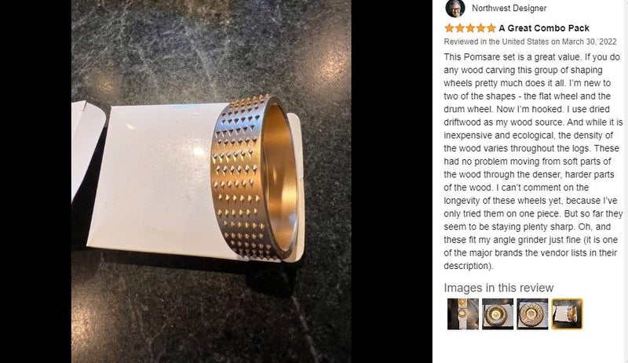
Task: Open Northwest Designer's profile avatar
Action: (455, 8)
